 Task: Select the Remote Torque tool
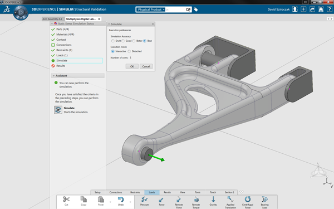pyautogui.click(x=196, y=202)
